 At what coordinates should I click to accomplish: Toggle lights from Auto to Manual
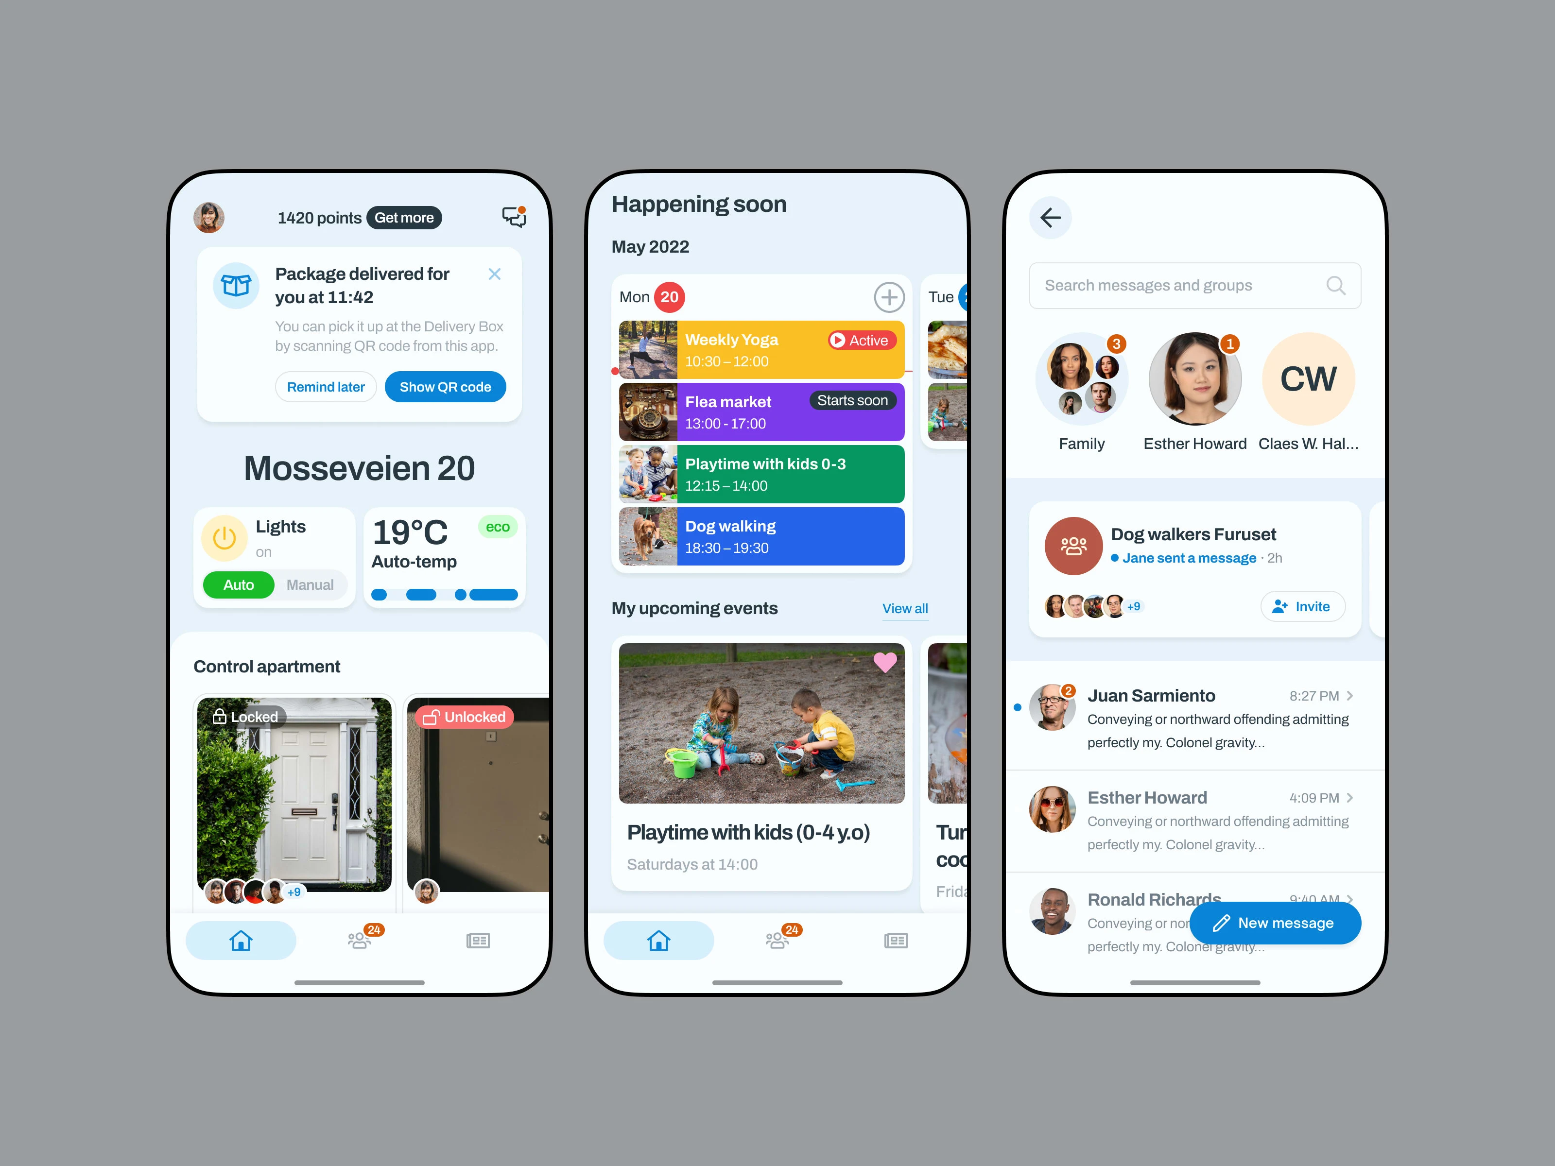tap(310, 585)
